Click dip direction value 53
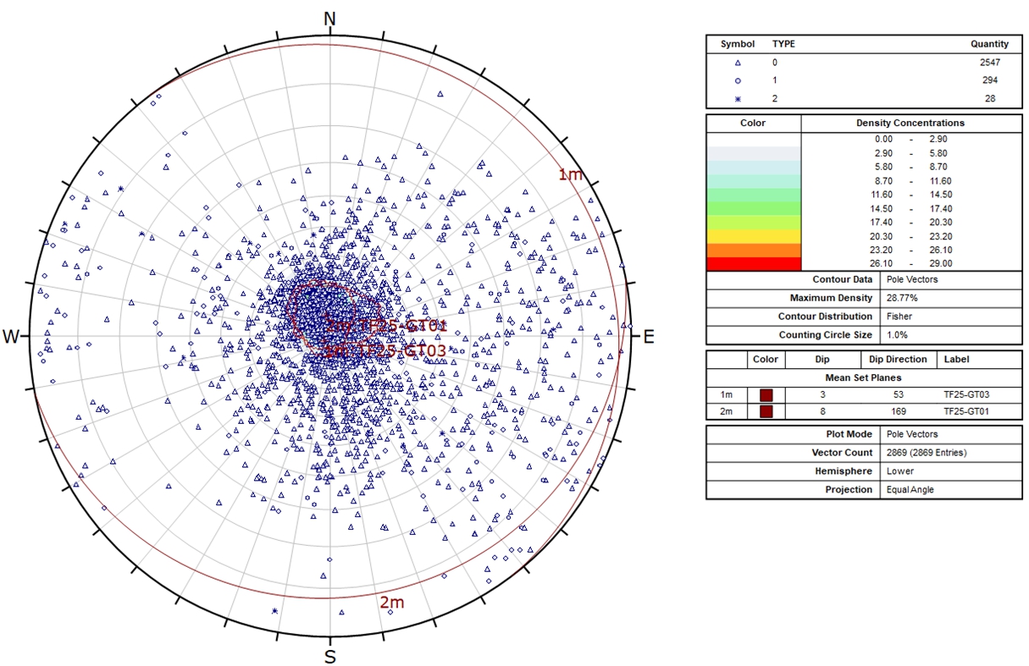Screen dimensions: 1029x666 pyautogui.click(x=899, y=395)
